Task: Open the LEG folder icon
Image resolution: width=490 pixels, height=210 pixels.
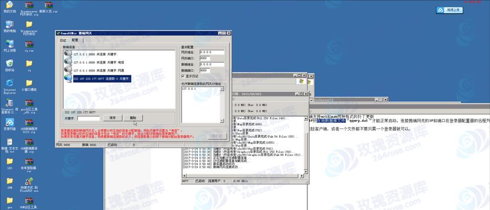Action: tap(9, 163)
